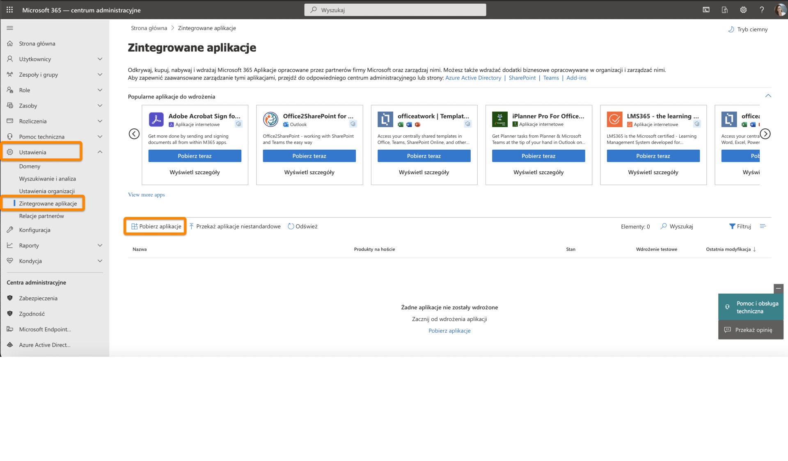The height and width of the screenshot is (461, 788).
Task: Follow the Add-ins link
Action: pos(576,78)
